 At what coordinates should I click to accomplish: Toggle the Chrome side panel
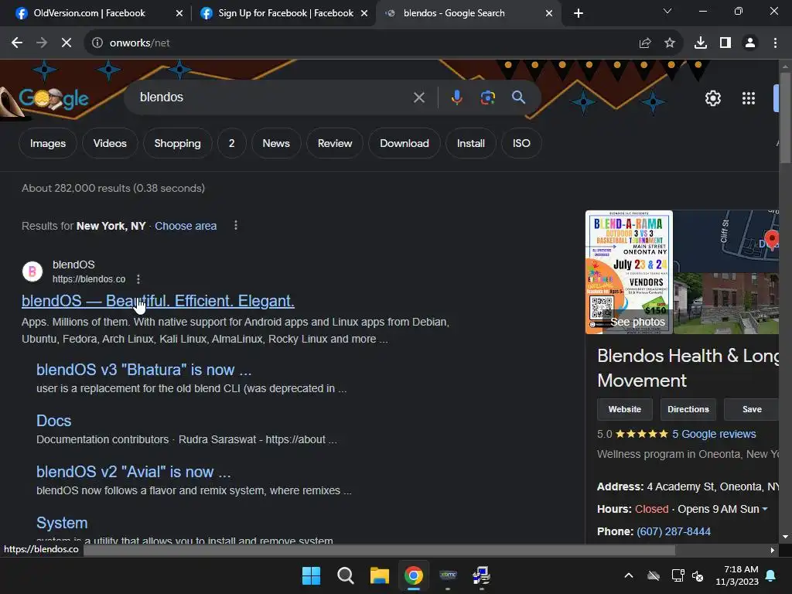[x=725, y=43]
